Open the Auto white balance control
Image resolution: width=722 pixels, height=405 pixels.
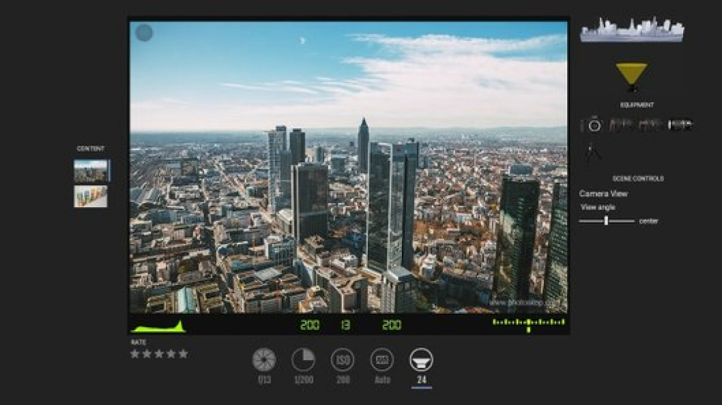[382, 359]
